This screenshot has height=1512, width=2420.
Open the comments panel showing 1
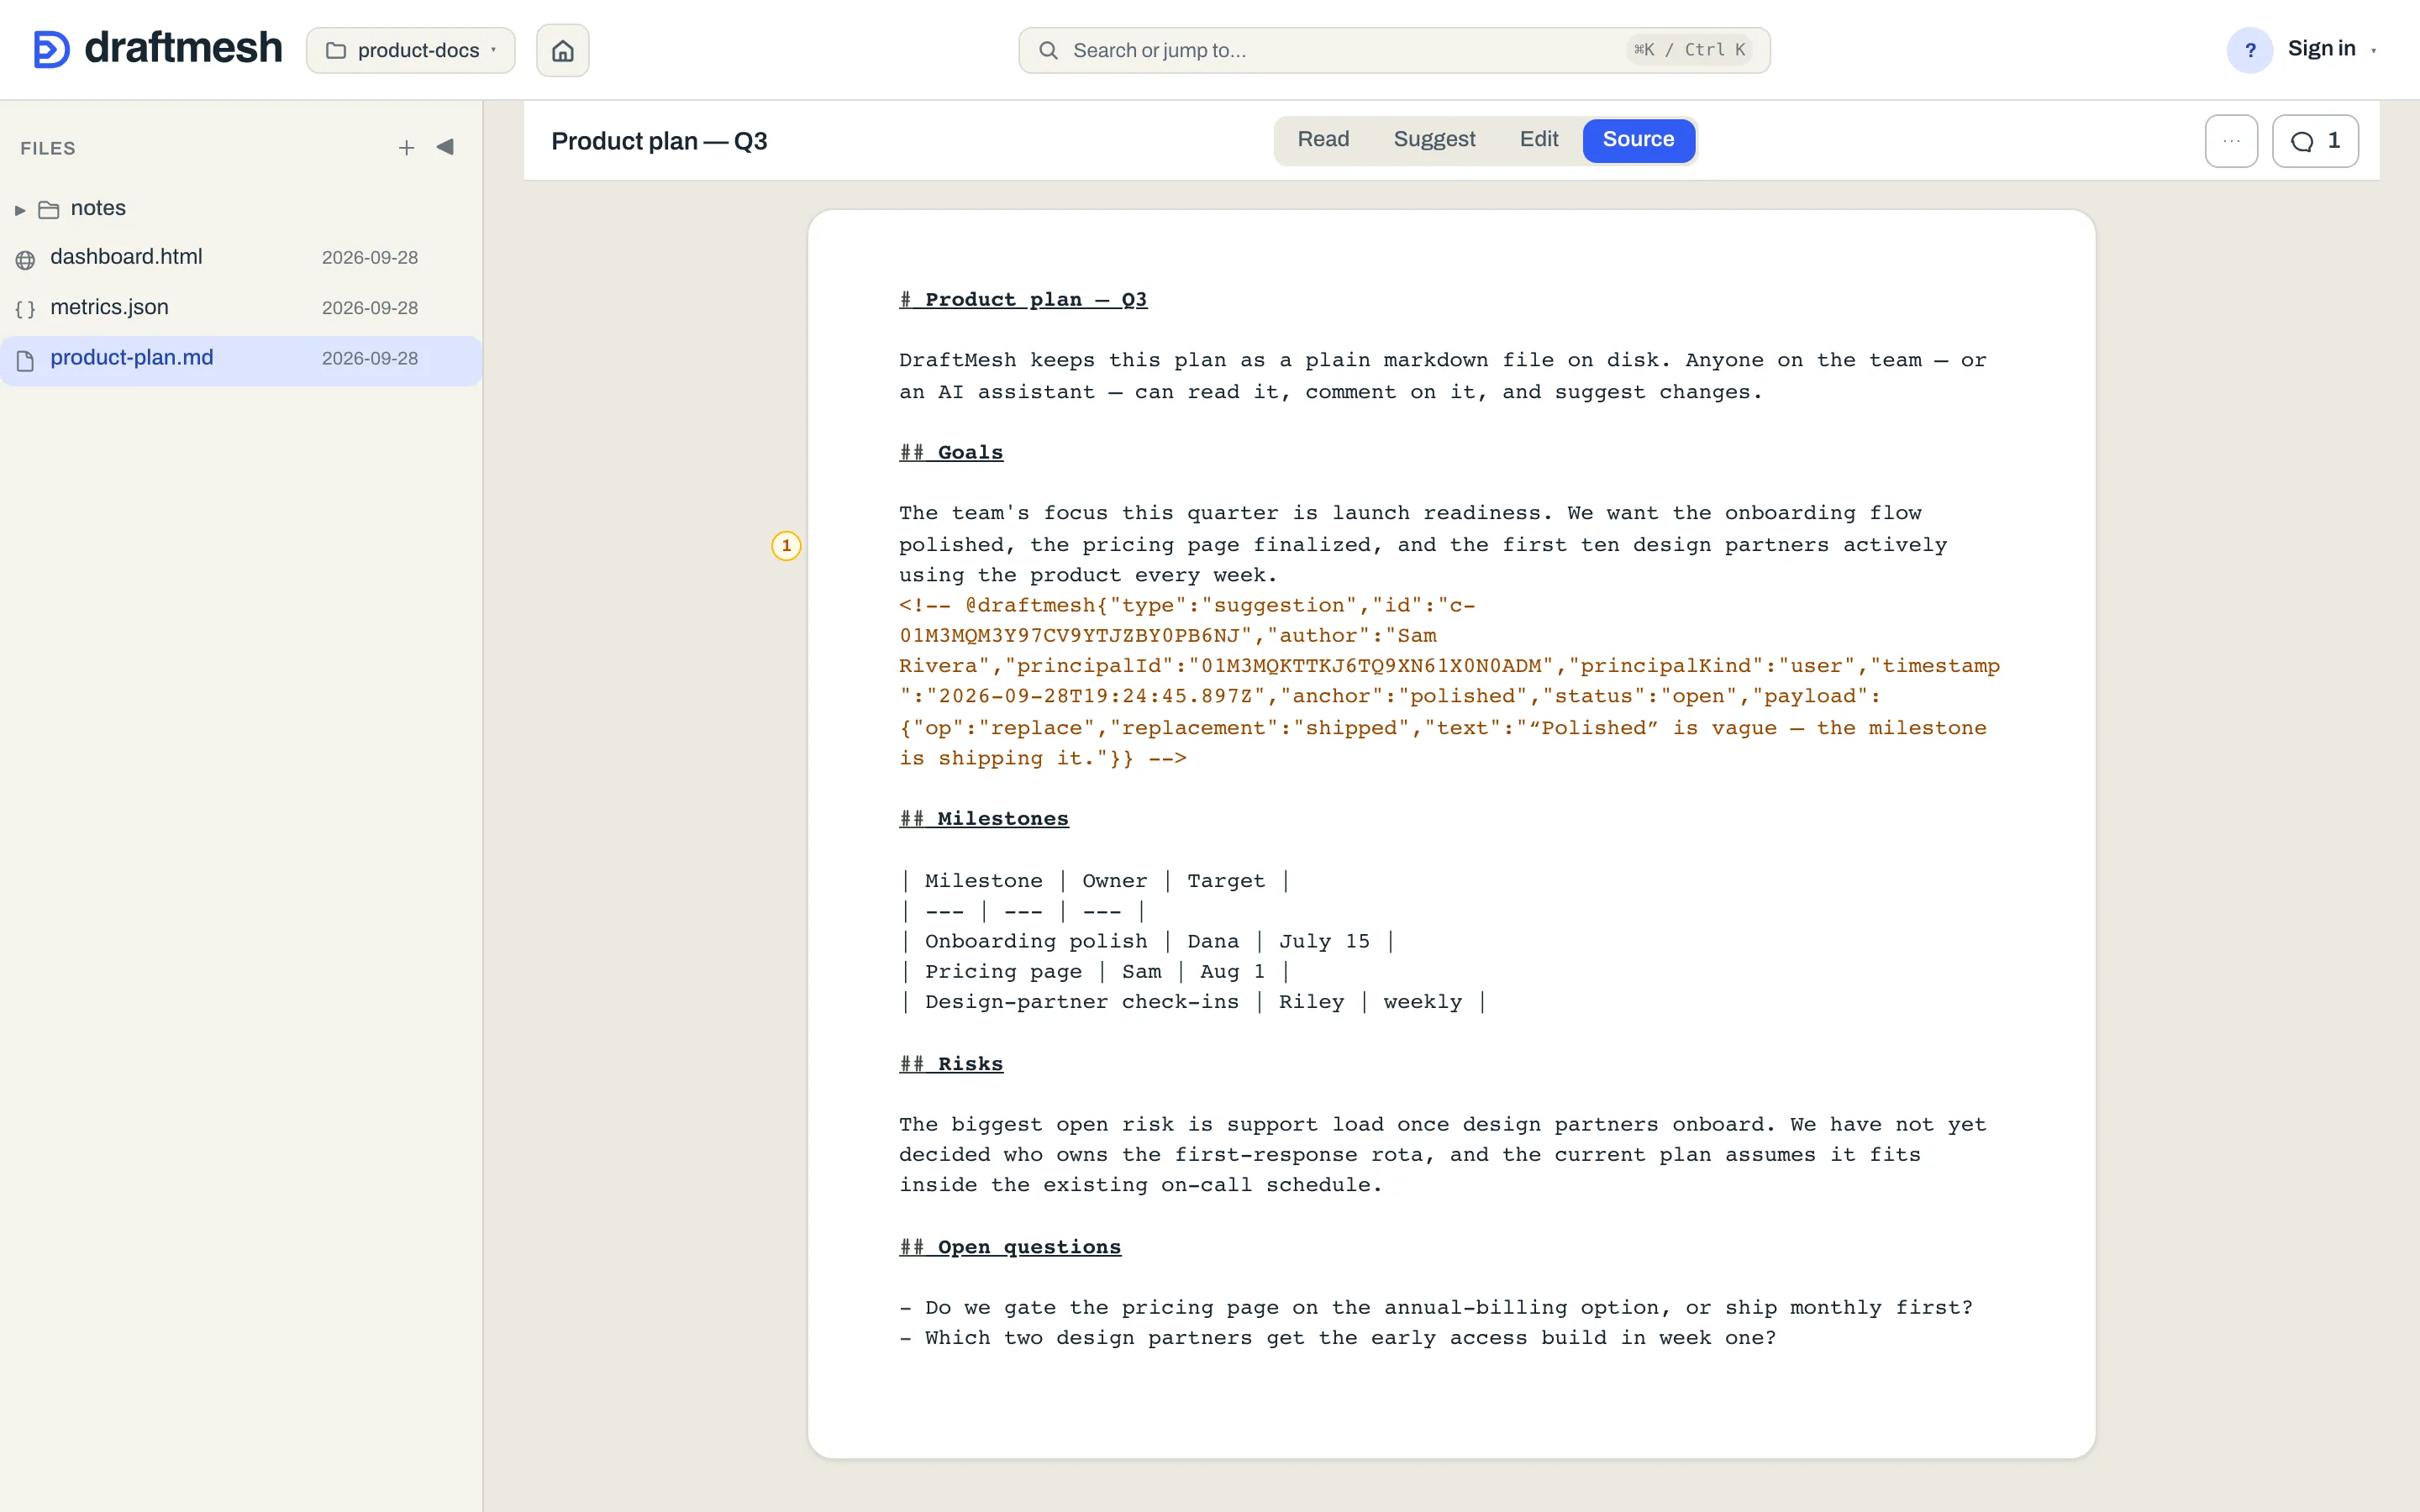pyautogui.click(x=2315, y=141)
